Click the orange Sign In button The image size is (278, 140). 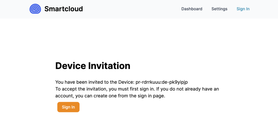(68, 107)
